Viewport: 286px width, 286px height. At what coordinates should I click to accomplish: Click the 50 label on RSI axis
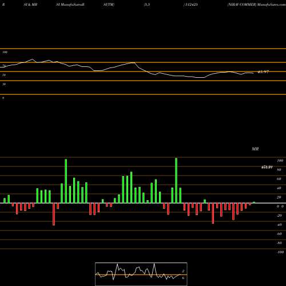pos(4,75)
